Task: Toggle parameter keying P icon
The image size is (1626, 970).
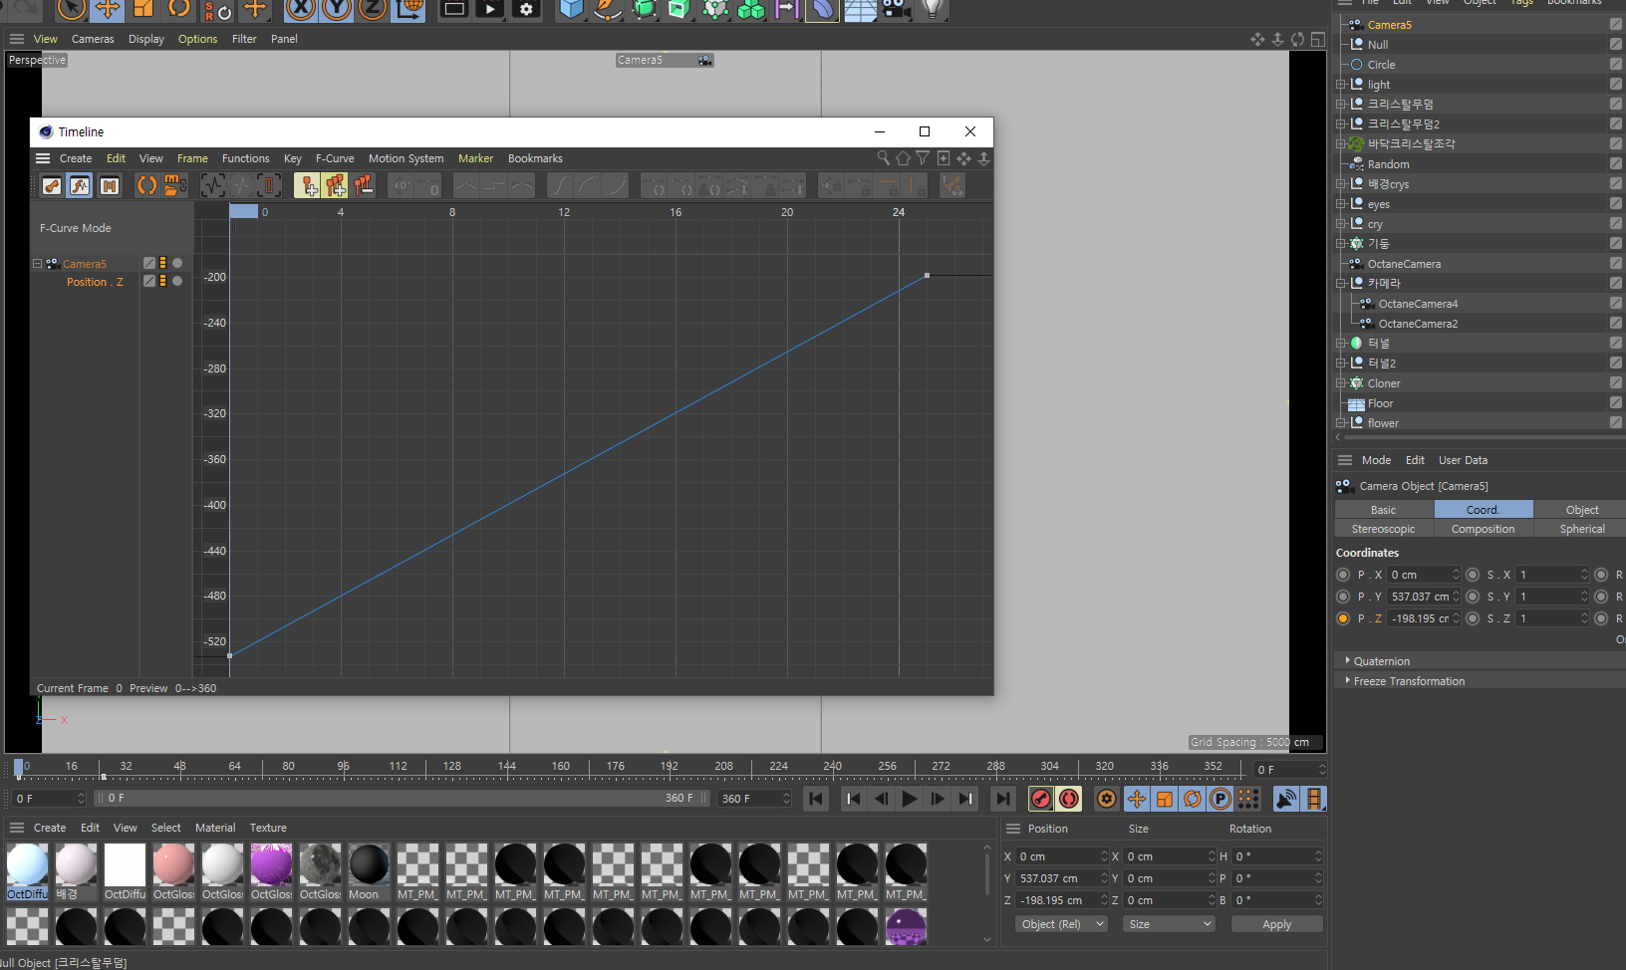Action: click(1219, 799)
